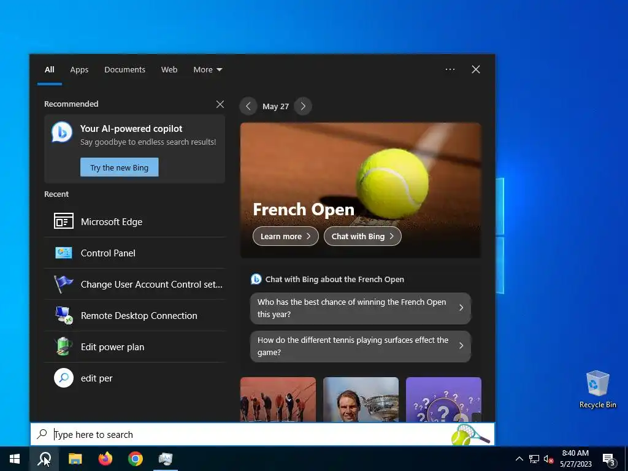Open the clay court workers thumbnail
The width and height of the screenshot is (628, 471).
tap(278, 399)
